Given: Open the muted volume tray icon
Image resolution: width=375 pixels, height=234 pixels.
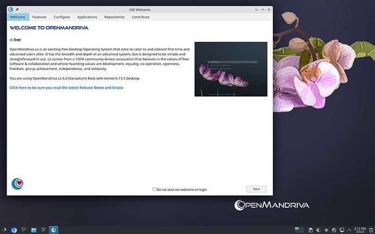Looking at the screenshot, I should (318, 230).
